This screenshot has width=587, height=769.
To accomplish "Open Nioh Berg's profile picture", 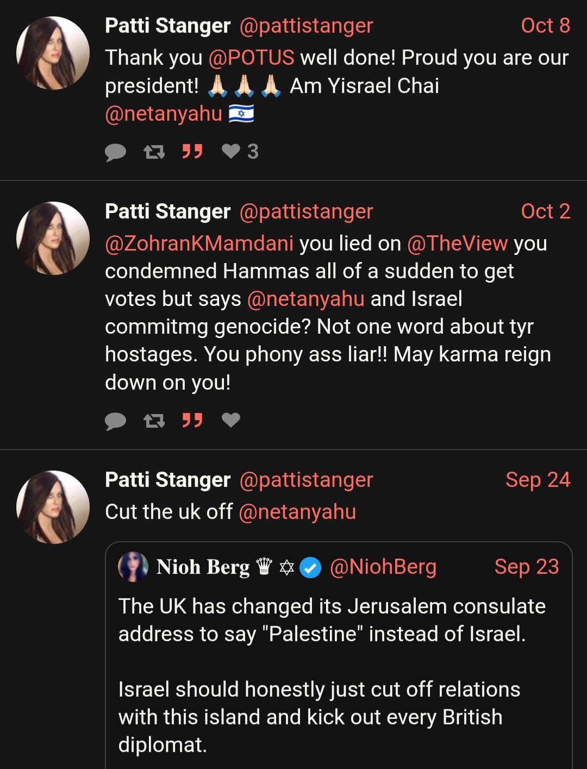I will pyautogui.click(x=133, y=567).
